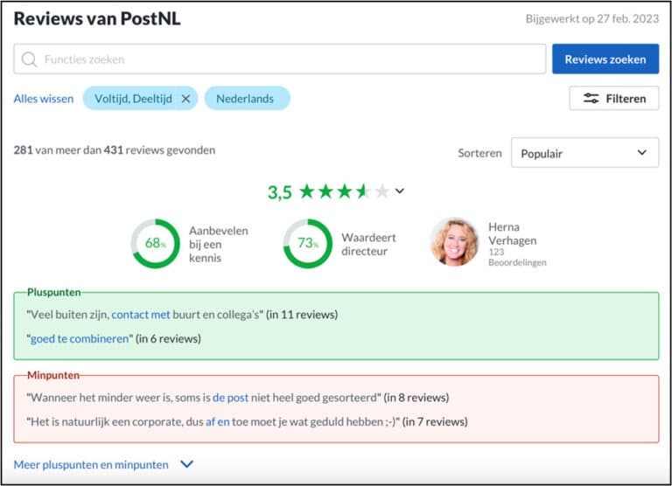Click 'Waardeert directeur' label

(368, 244)
